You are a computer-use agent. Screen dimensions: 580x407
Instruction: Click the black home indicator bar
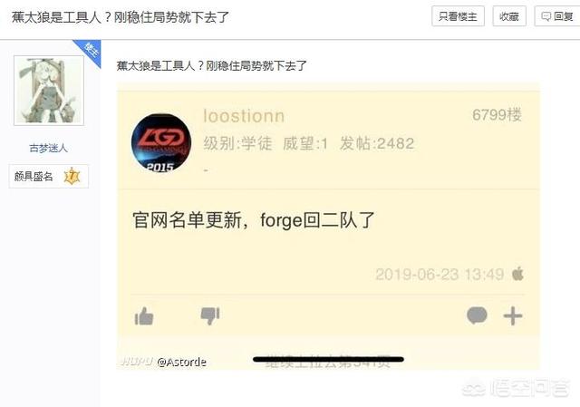pyautogui.click(x=328, y=359)
